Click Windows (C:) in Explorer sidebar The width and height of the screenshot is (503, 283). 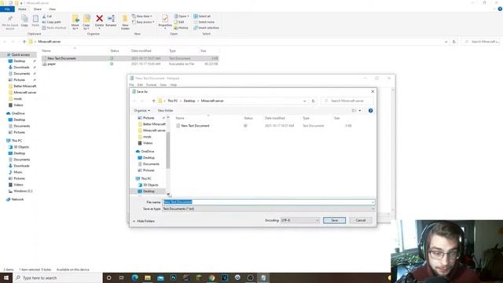point(23,191)
